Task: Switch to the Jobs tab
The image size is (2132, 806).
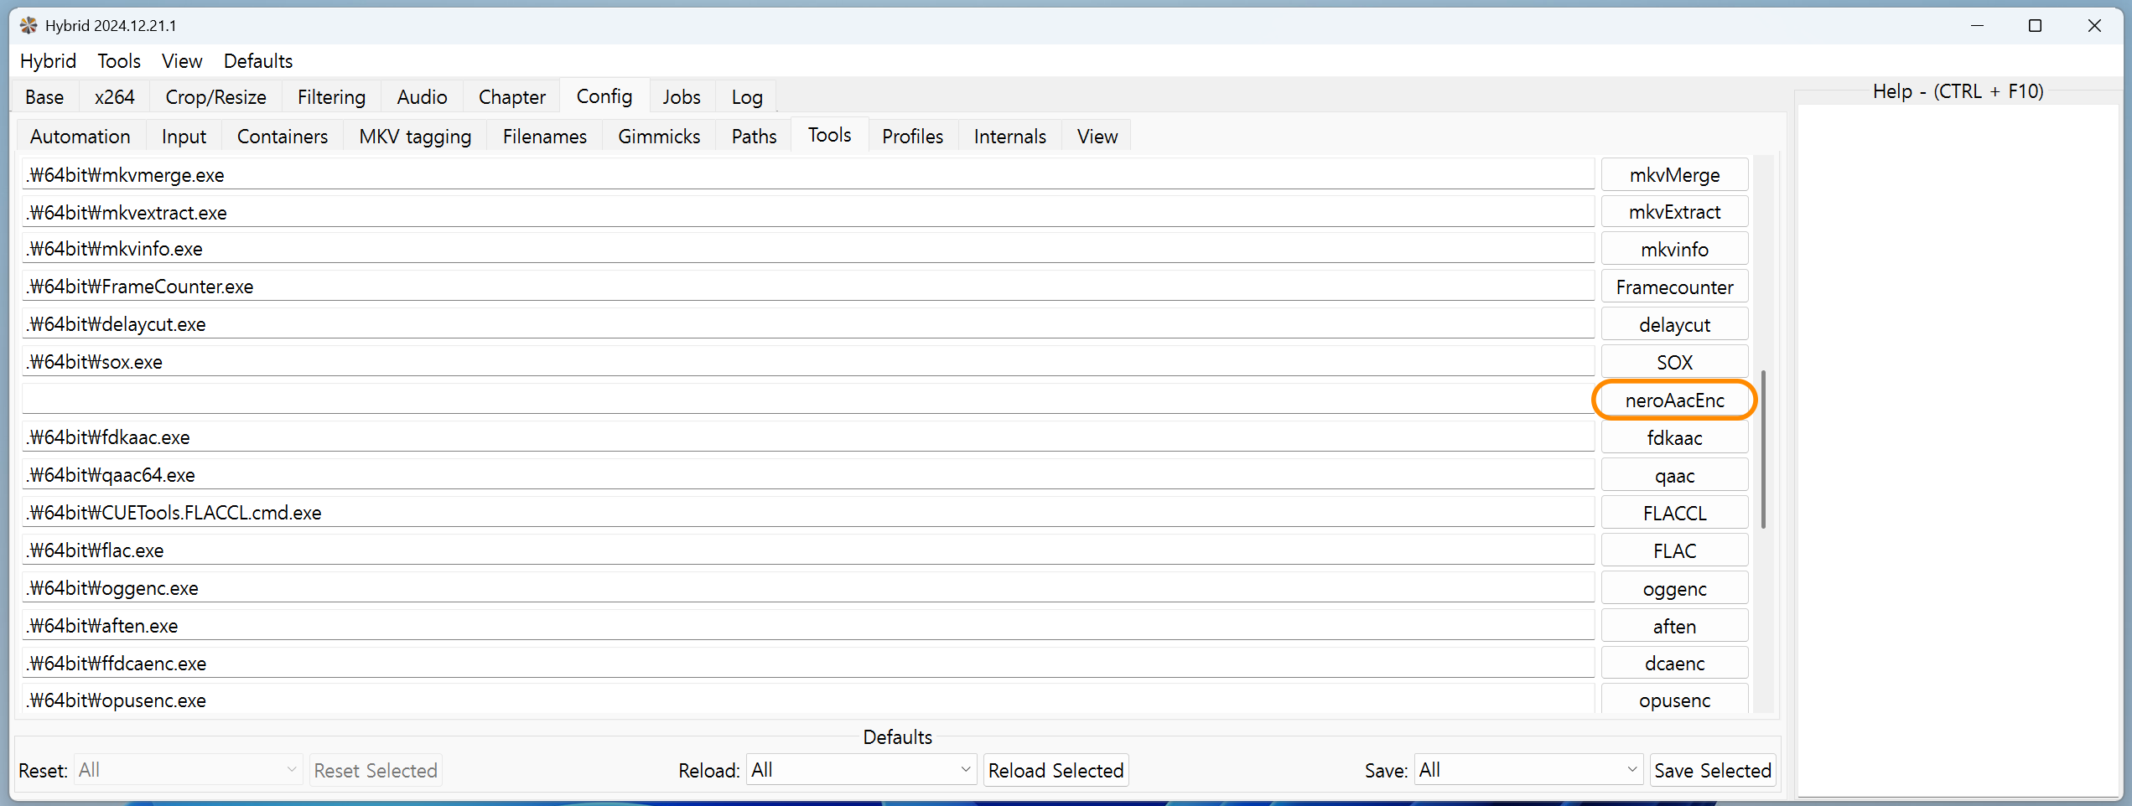Action: coord(682,97)
